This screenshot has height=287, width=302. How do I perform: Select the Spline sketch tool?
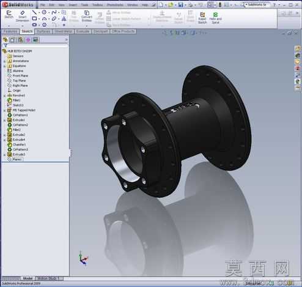(x=54, y=12)
